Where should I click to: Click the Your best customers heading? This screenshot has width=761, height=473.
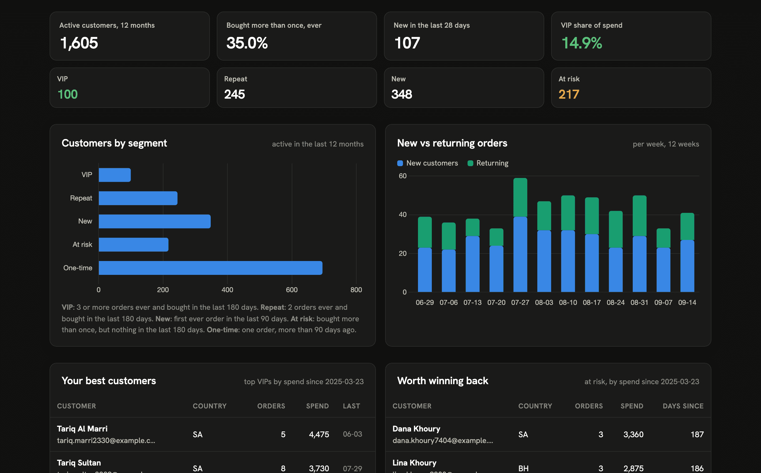tap(108, 381)
